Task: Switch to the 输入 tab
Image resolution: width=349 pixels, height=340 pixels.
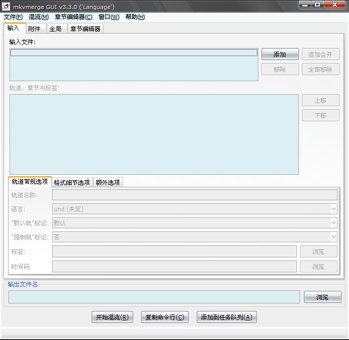Action: pyautogui.click(x=15, y=28)
